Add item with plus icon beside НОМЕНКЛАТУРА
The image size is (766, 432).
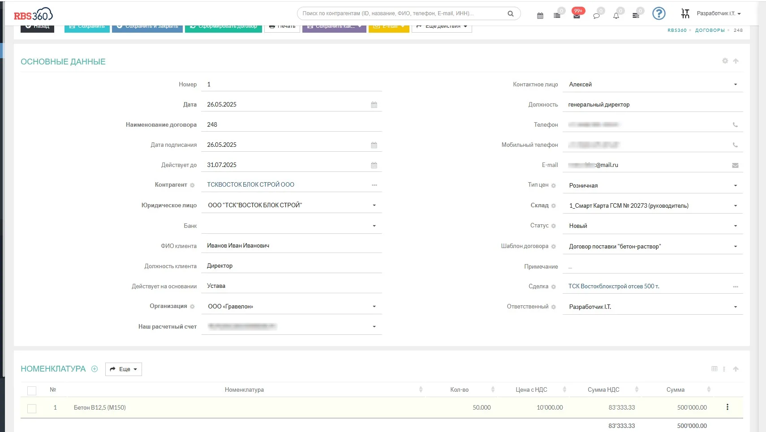tap(95, 369)
